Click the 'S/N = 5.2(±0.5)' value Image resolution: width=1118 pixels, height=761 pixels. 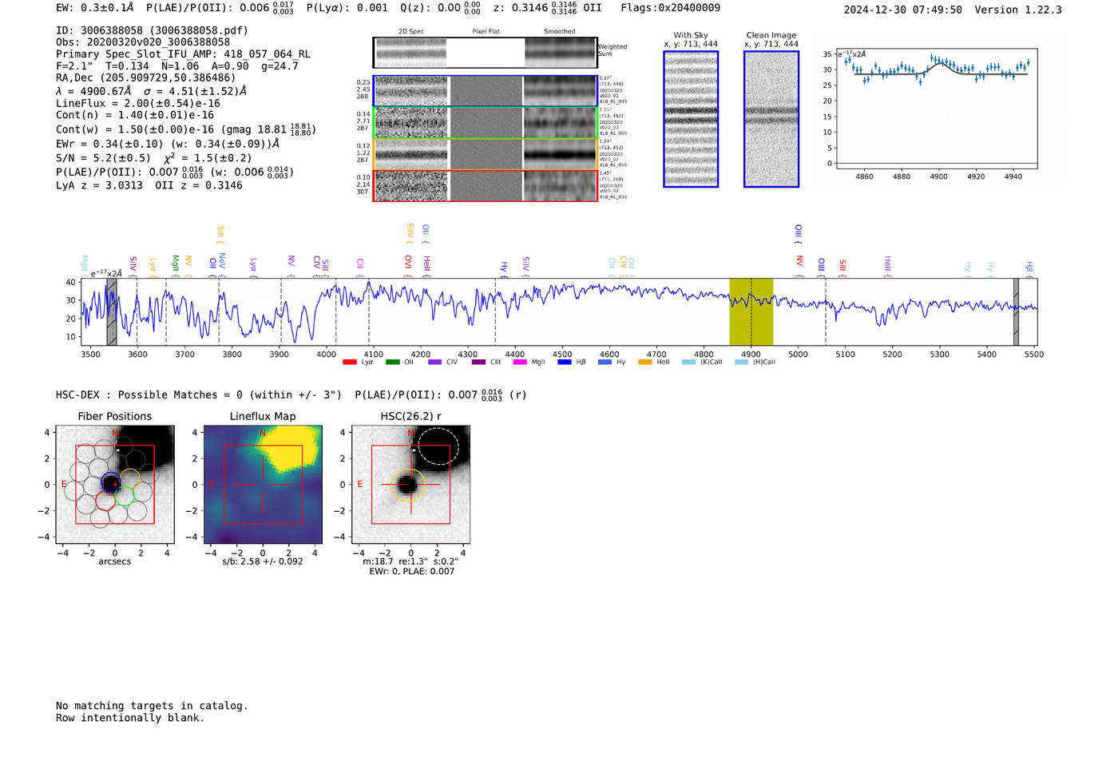click(x=103, y=158)
